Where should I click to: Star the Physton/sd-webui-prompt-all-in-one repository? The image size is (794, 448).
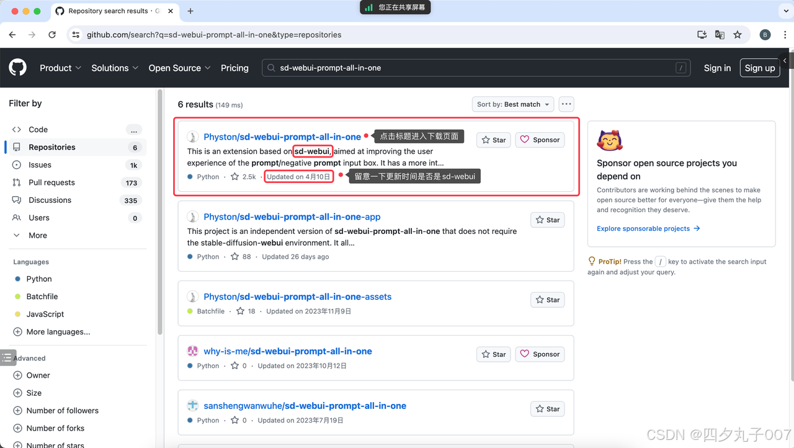[494, 140]
